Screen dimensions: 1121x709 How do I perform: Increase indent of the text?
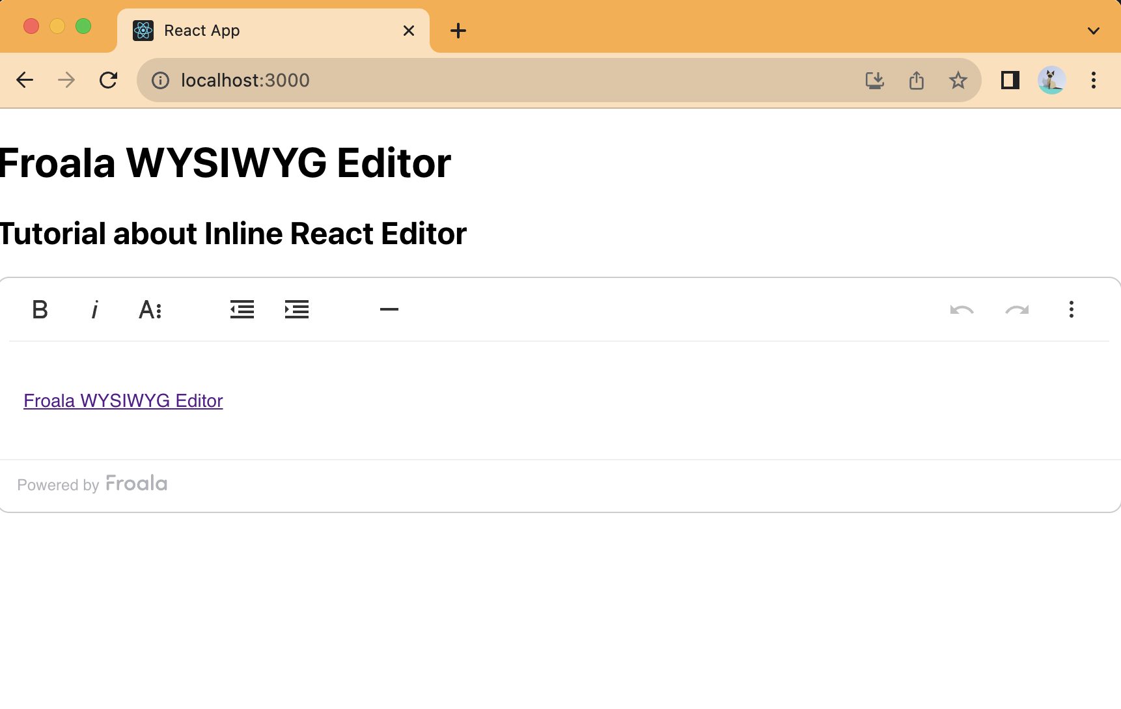[x=297, y=309]
